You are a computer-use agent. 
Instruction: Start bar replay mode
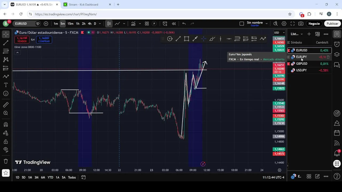click(174, 23)
